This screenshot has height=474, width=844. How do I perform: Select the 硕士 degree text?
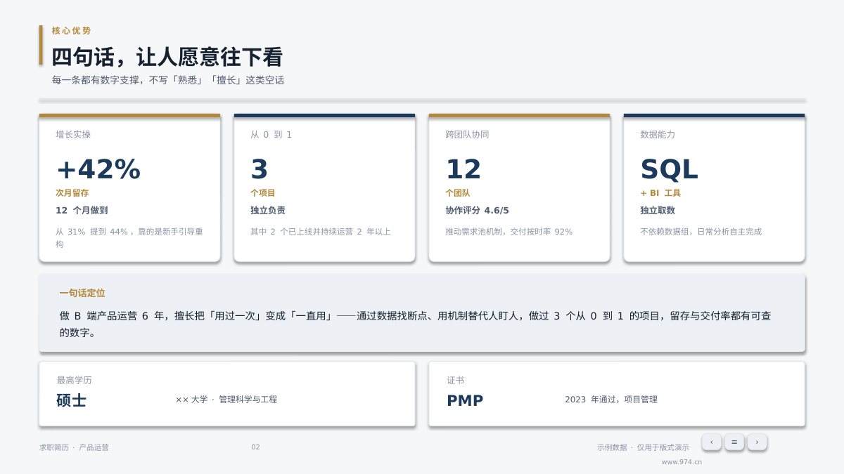[x=72, y=400]
